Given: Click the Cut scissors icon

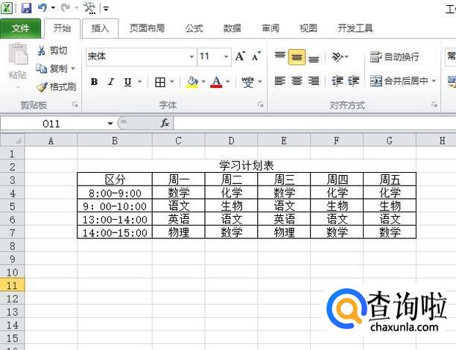Looking at the screenshot, I should click(42, 51).
